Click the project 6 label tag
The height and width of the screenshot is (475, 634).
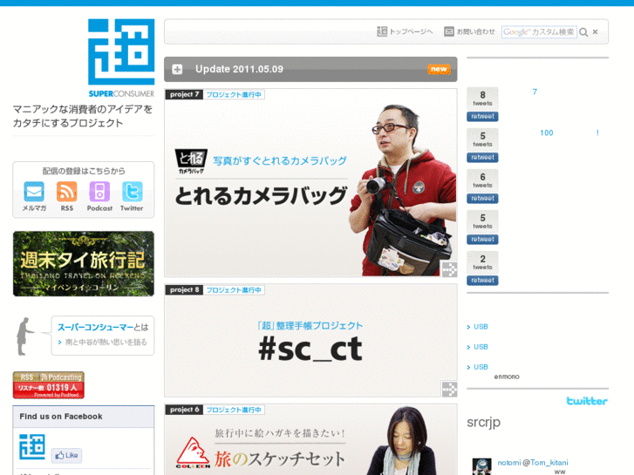pos(184,410)
